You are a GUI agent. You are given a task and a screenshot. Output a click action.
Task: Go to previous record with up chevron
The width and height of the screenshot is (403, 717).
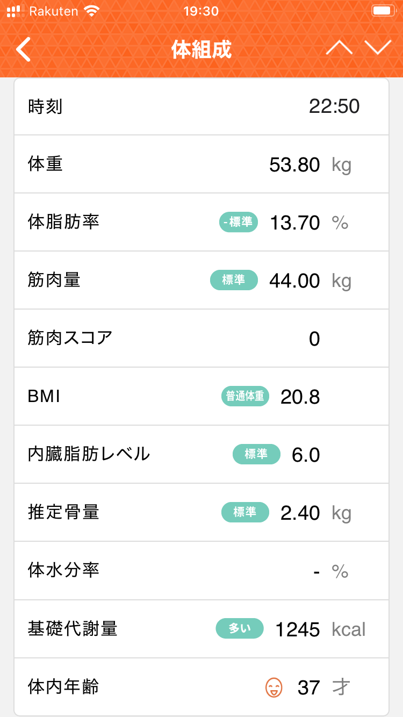pyautogui.click(x=339, y=48)
